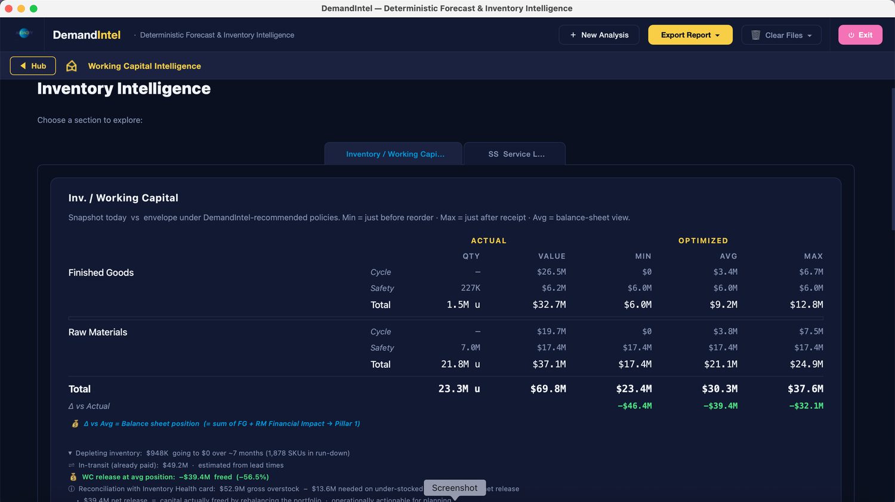Exit the application
Screen dimensions: 895x502
860,35
